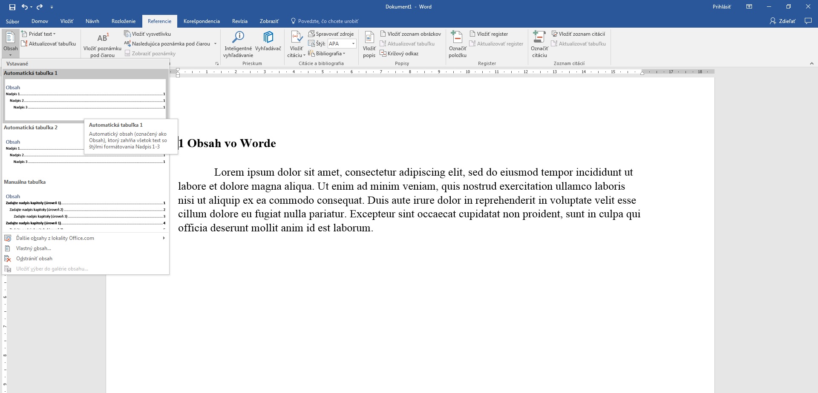Switch to the Zobraziť tab

click(269, 21)
